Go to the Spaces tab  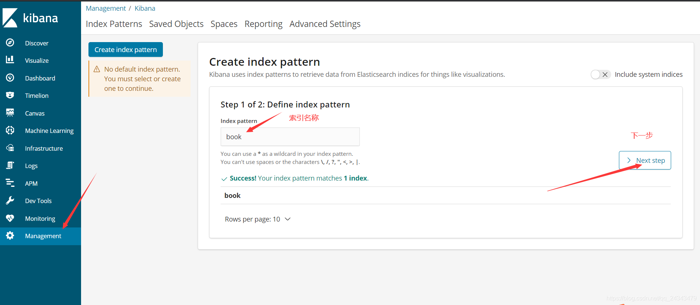[224, 24]
